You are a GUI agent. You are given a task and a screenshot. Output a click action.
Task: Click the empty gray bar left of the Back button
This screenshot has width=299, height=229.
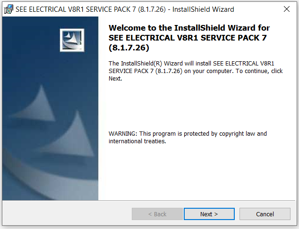point(67,214)
